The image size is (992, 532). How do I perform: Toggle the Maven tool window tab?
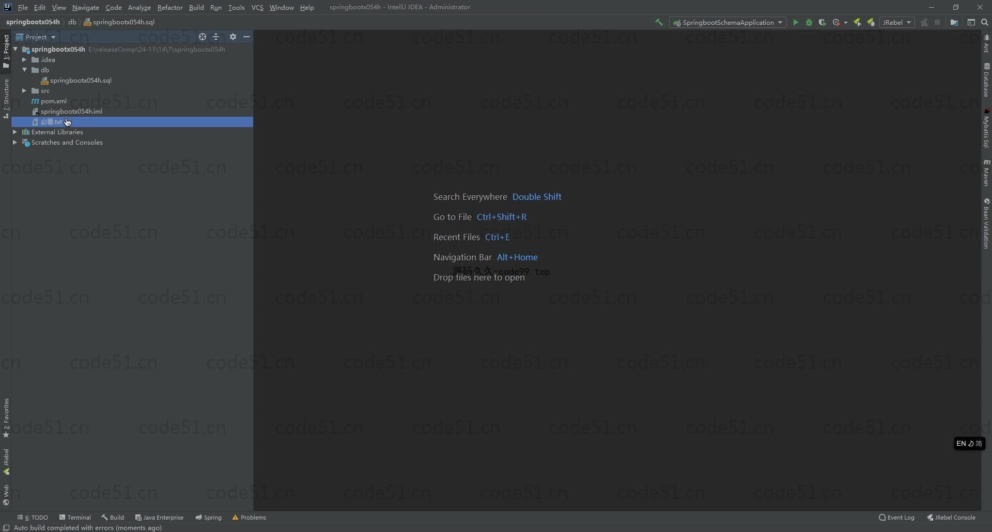[986, 173]
